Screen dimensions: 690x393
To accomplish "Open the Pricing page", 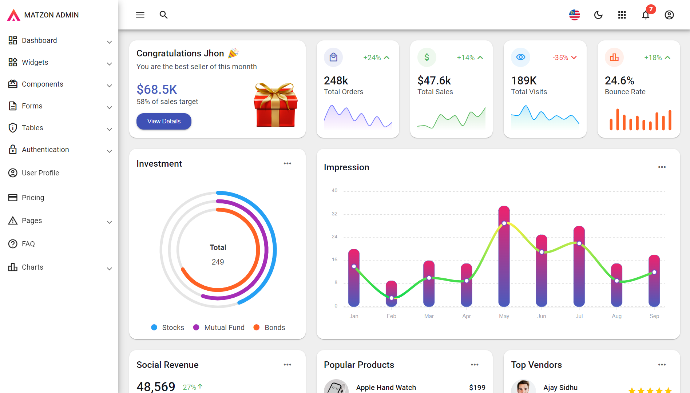I will (33, 198).
